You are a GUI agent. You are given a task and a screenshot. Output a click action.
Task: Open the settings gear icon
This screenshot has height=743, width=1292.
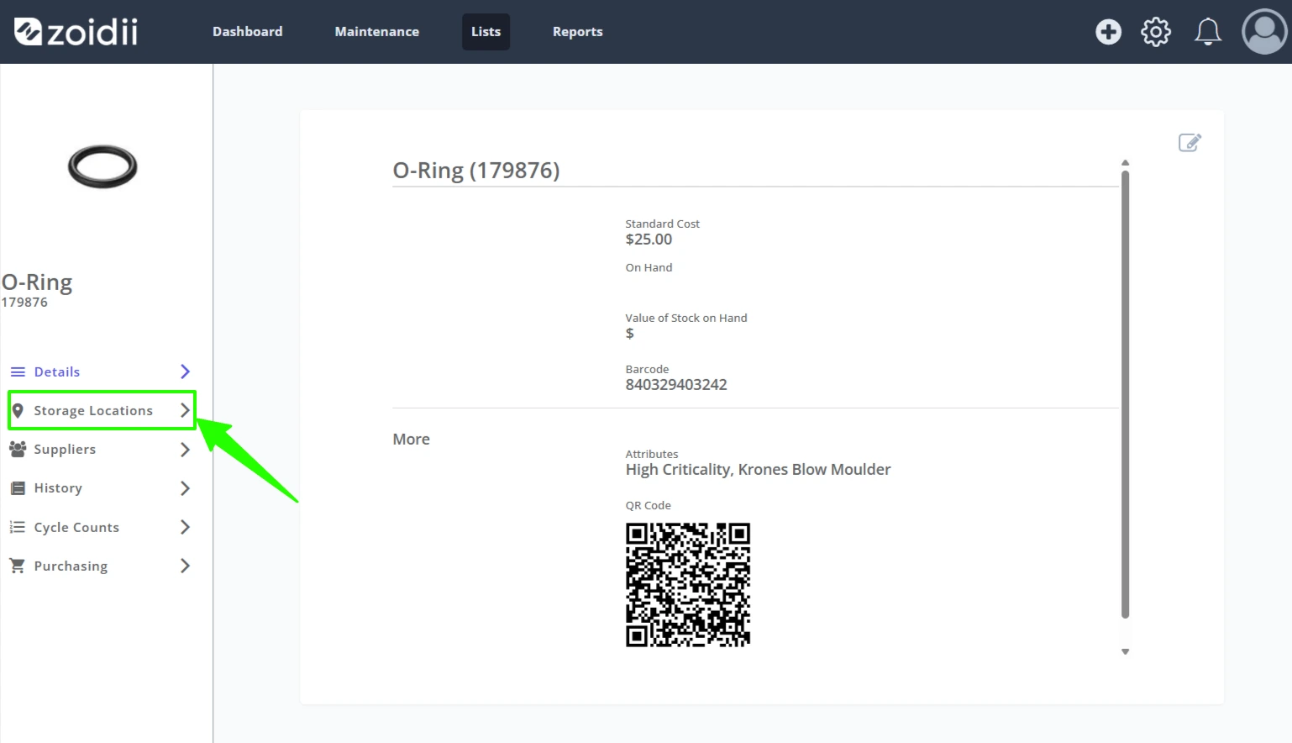pos(1156,32)
